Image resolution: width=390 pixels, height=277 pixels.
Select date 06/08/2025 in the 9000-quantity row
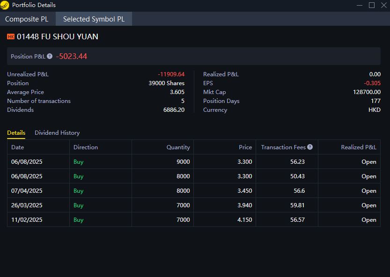[27, 161]
